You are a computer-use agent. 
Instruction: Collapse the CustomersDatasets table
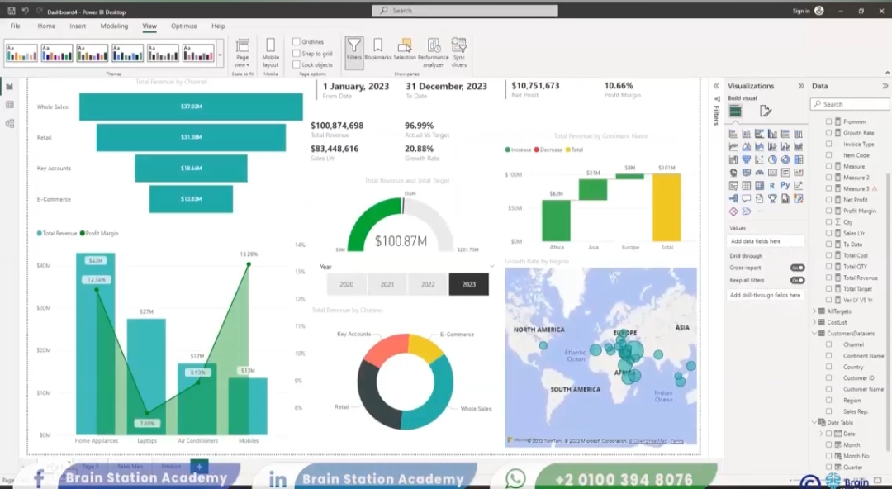click(815, 333)
